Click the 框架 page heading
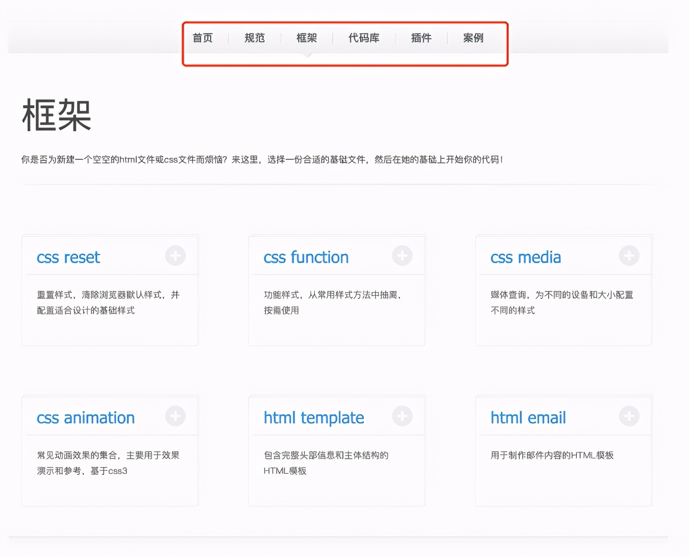This screenshot has width=689, height=557. [x=57, y=115]
